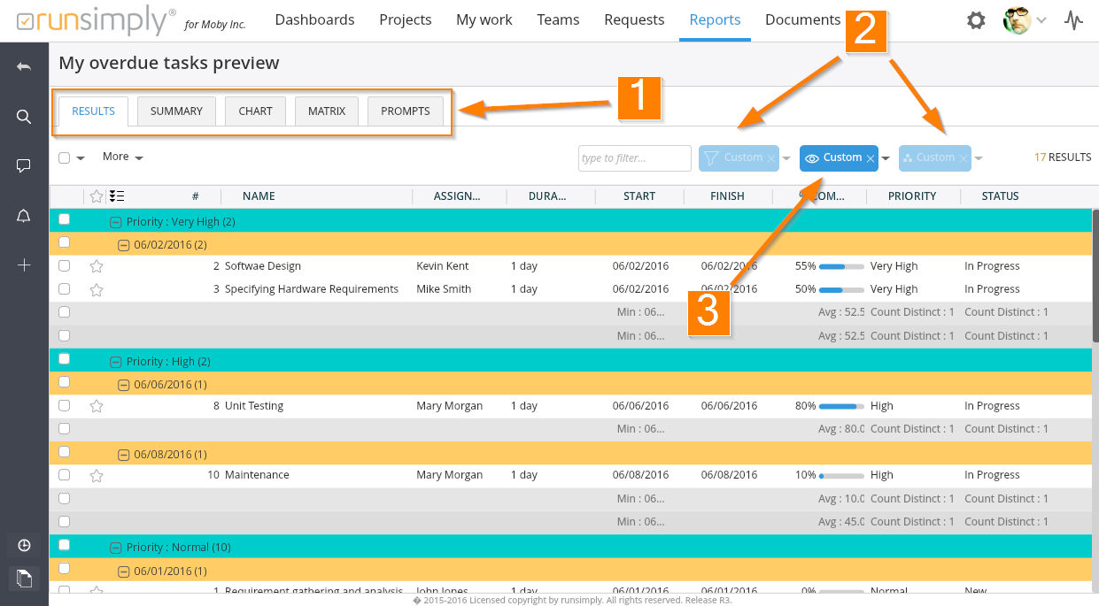Open the clock history icon in sidebar
Screen dimensions: 1099x606
[x=24, y=545]
